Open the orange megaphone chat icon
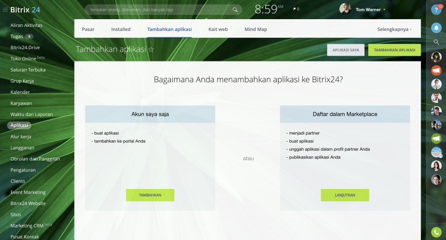Image resolution: width=446 pixels, height=240 pixels. [436, 70]
